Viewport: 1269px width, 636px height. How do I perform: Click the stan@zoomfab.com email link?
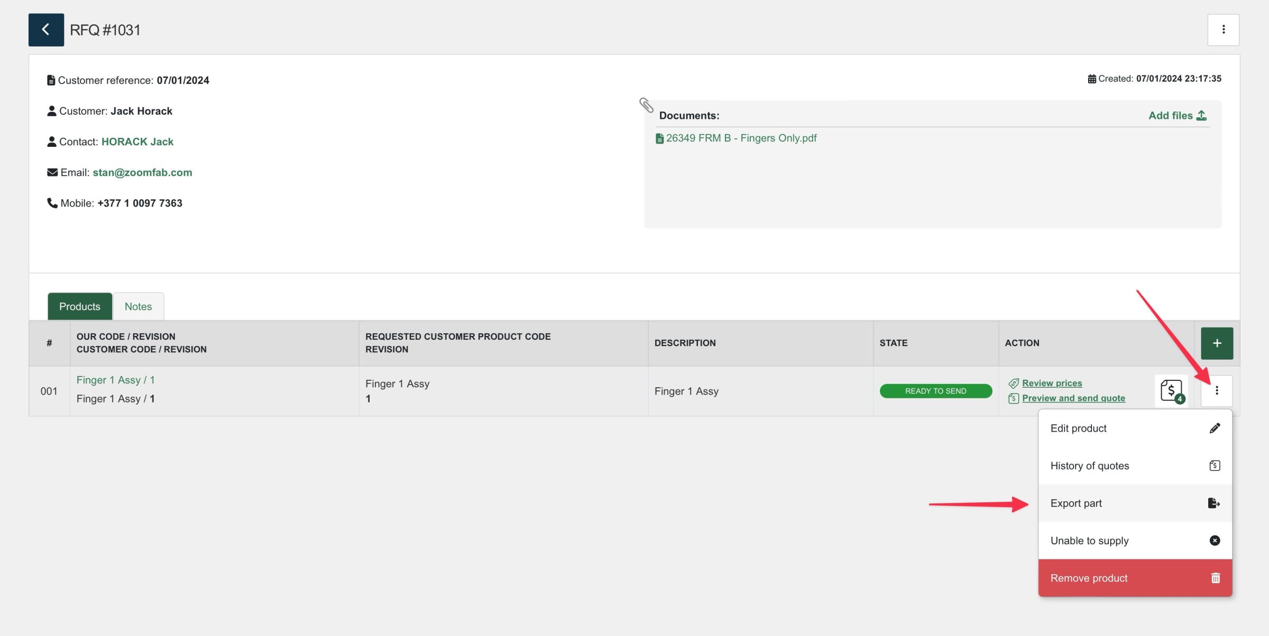click(142, 172)
